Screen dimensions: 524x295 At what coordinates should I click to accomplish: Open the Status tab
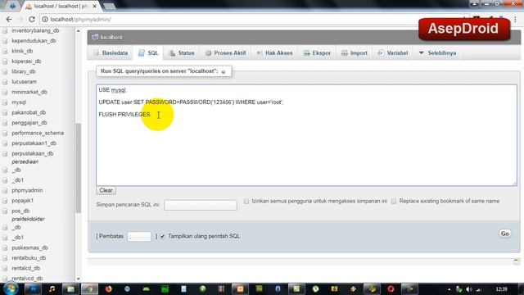click(182, 52)
